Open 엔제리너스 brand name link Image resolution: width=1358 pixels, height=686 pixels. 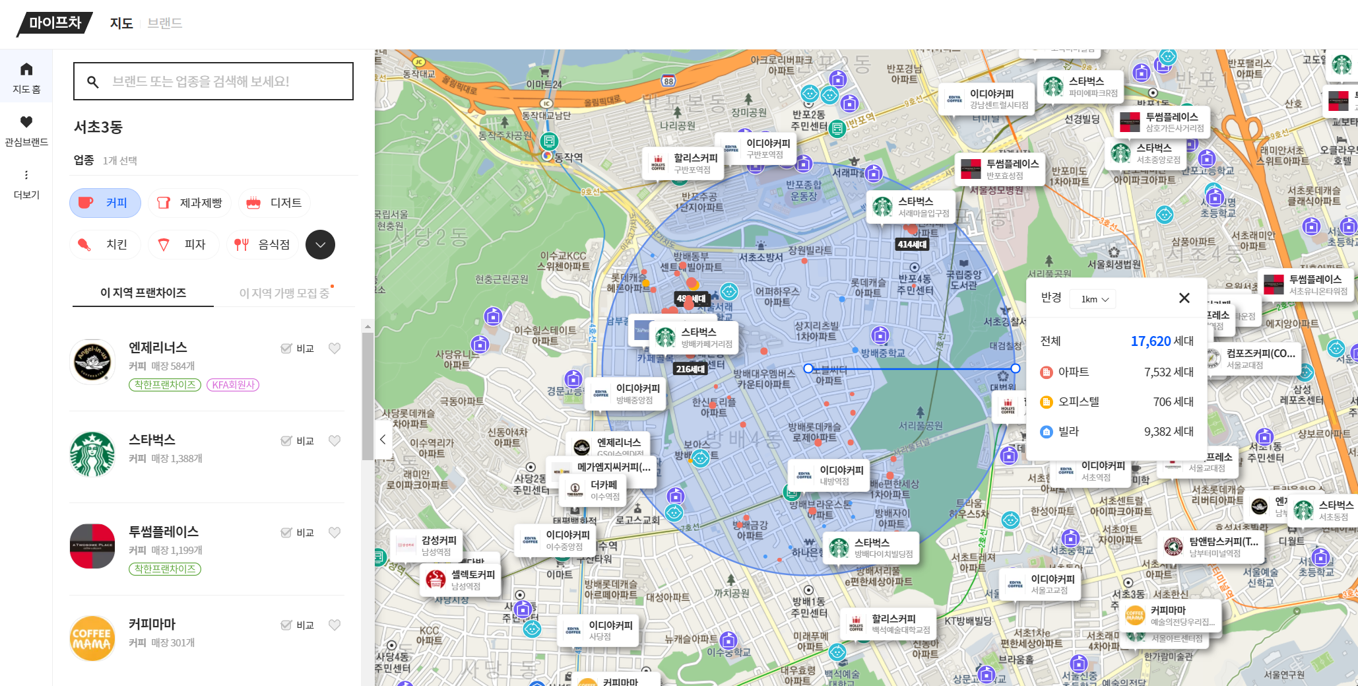pos(158,348)
